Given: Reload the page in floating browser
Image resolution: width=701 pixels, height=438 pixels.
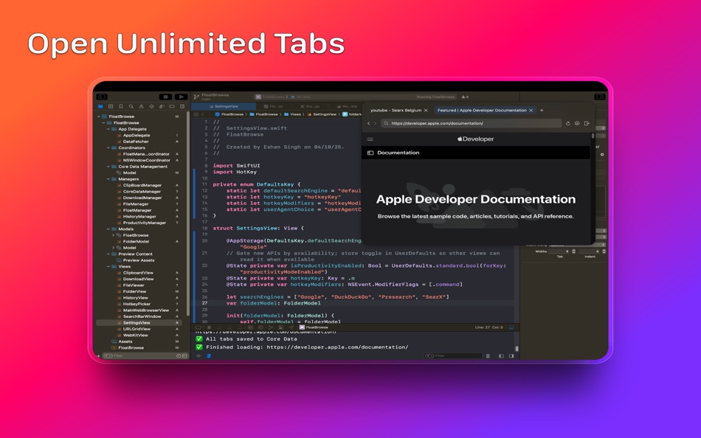Looking at the screenshot, I should (567, 123).
